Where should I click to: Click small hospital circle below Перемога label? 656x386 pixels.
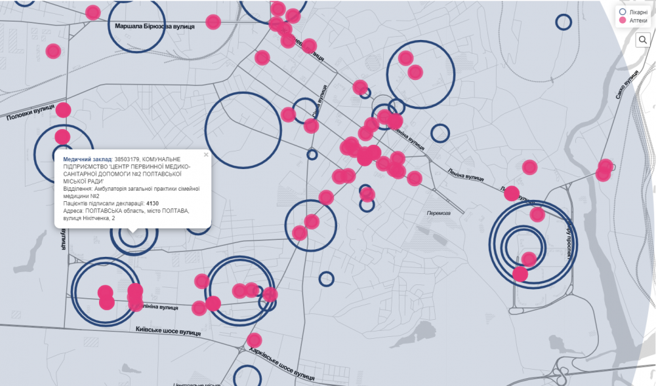pyautogui.click(x=327, y=279)
